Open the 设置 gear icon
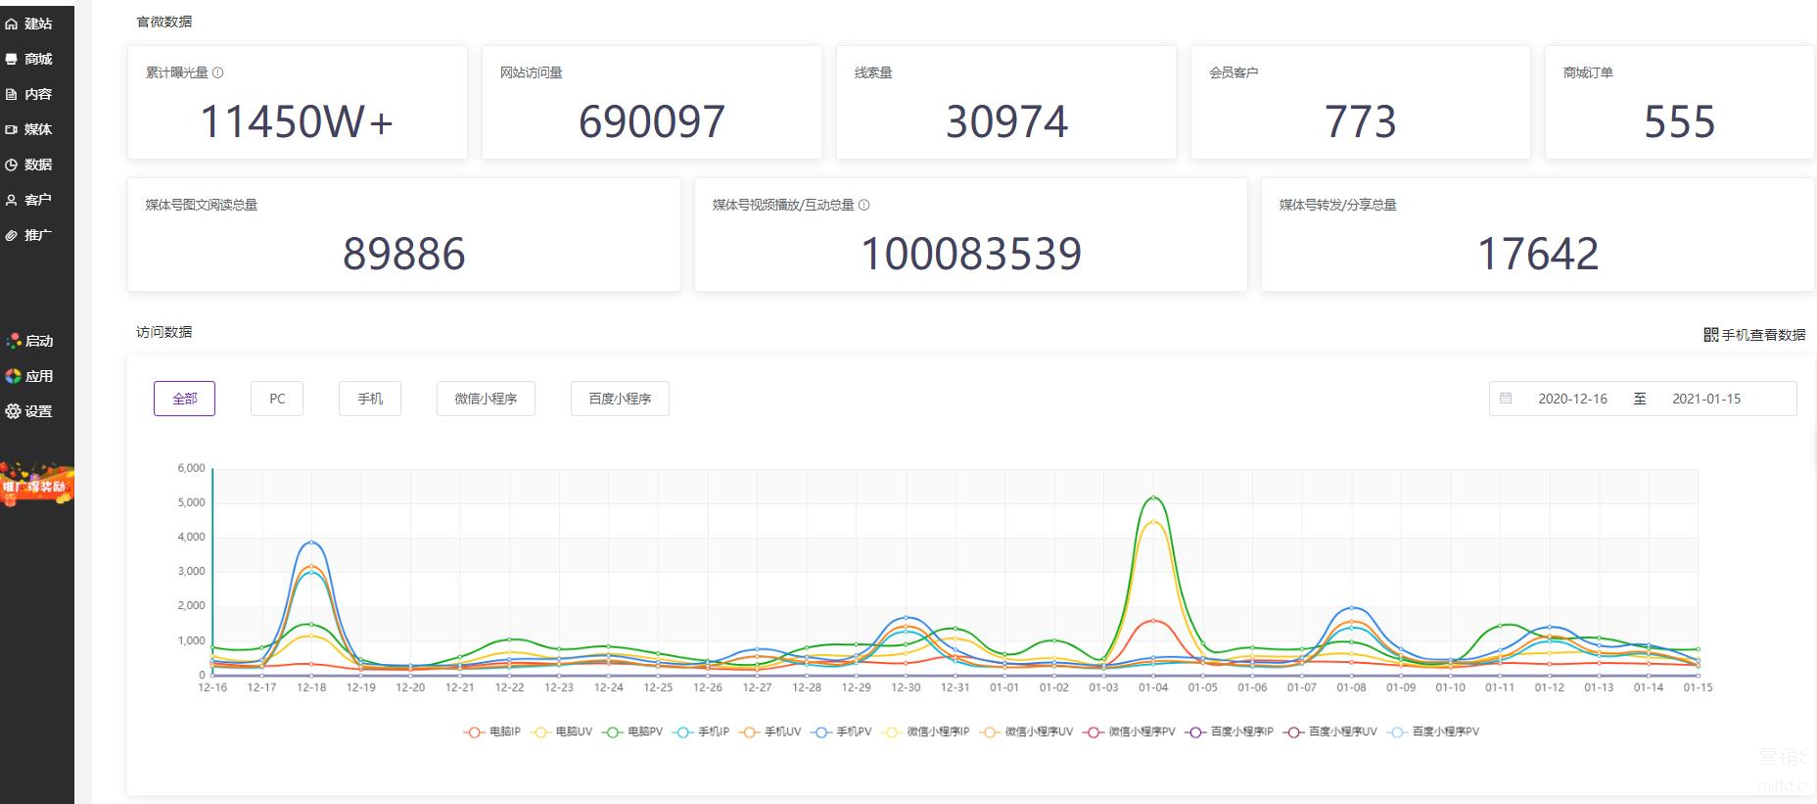Image resolution: width=1817 pixels, height=804 pixels. tap(13, 411)
